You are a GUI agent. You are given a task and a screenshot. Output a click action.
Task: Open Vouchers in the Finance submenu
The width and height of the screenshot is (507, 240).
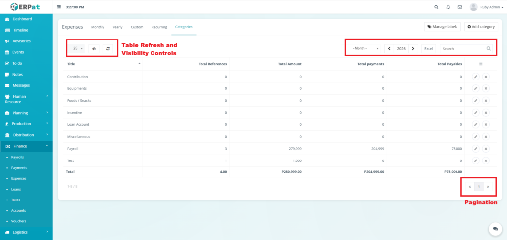coord(19,221)
